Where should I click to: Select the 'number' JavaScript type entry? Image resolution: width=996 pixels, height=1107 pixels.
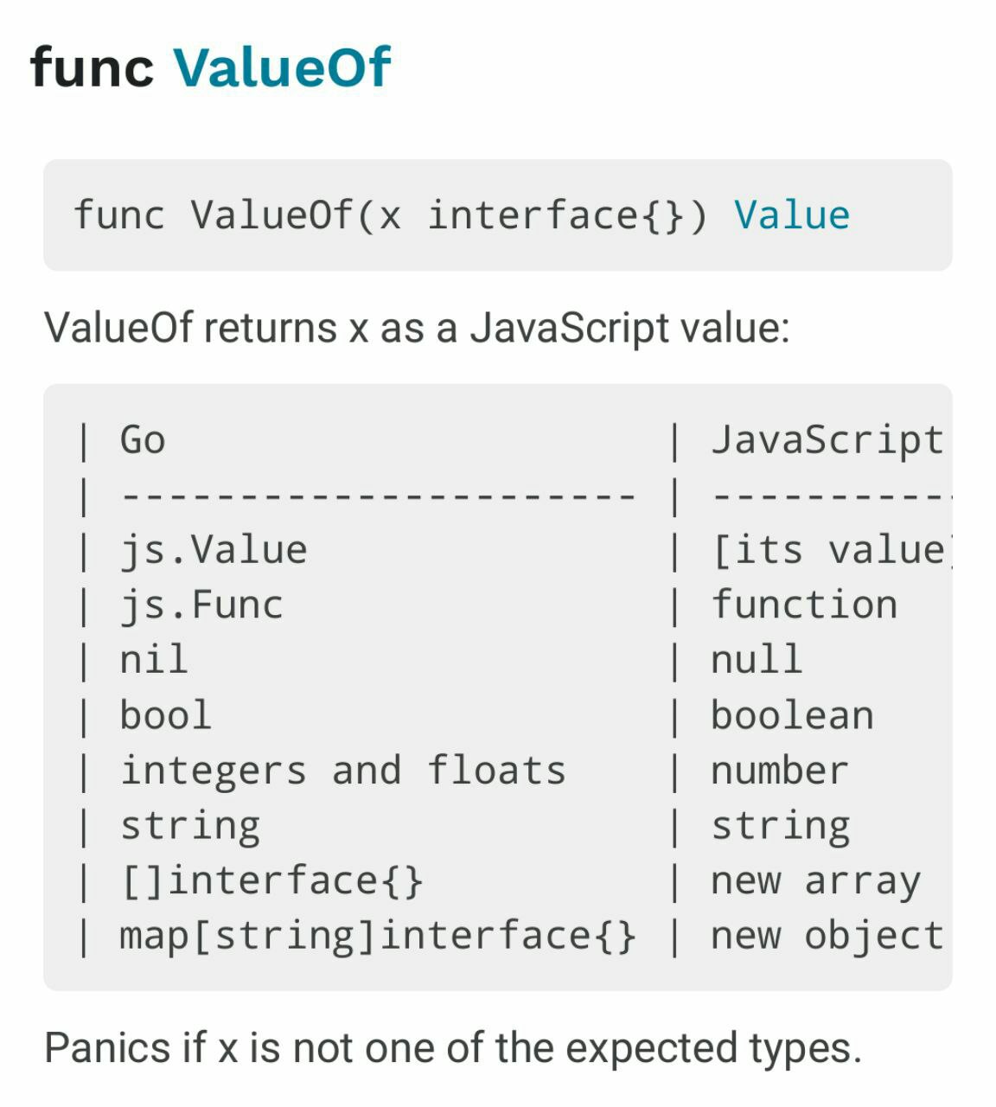(x=780, y=771)
